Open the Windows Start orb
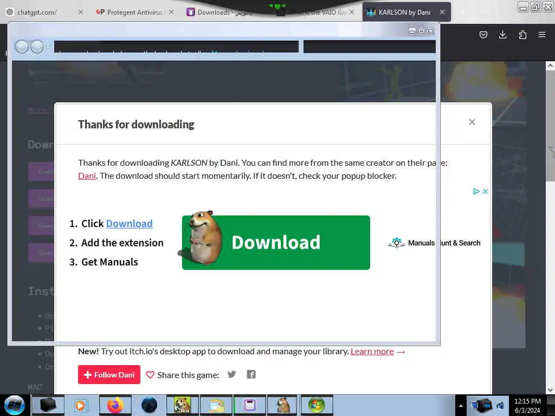The image size is (555, 416). coord(15,405)
